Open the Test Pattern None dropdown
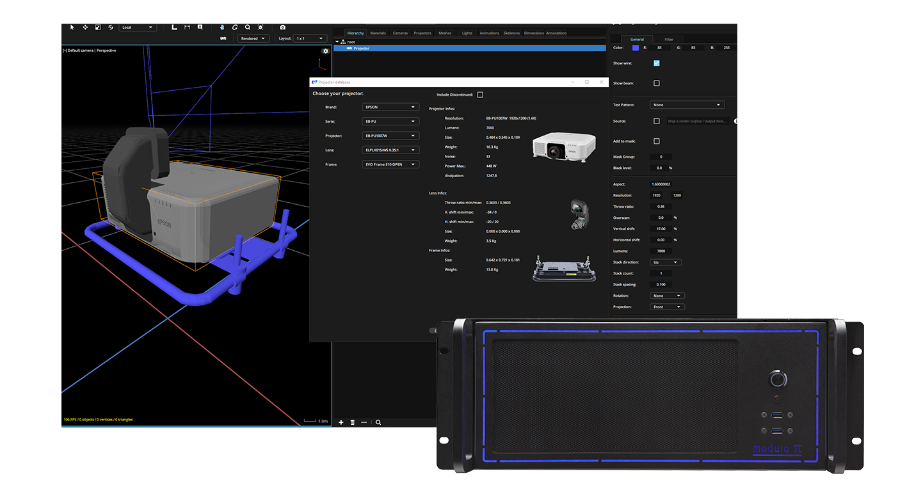898x492 pixels. point(687,105)
